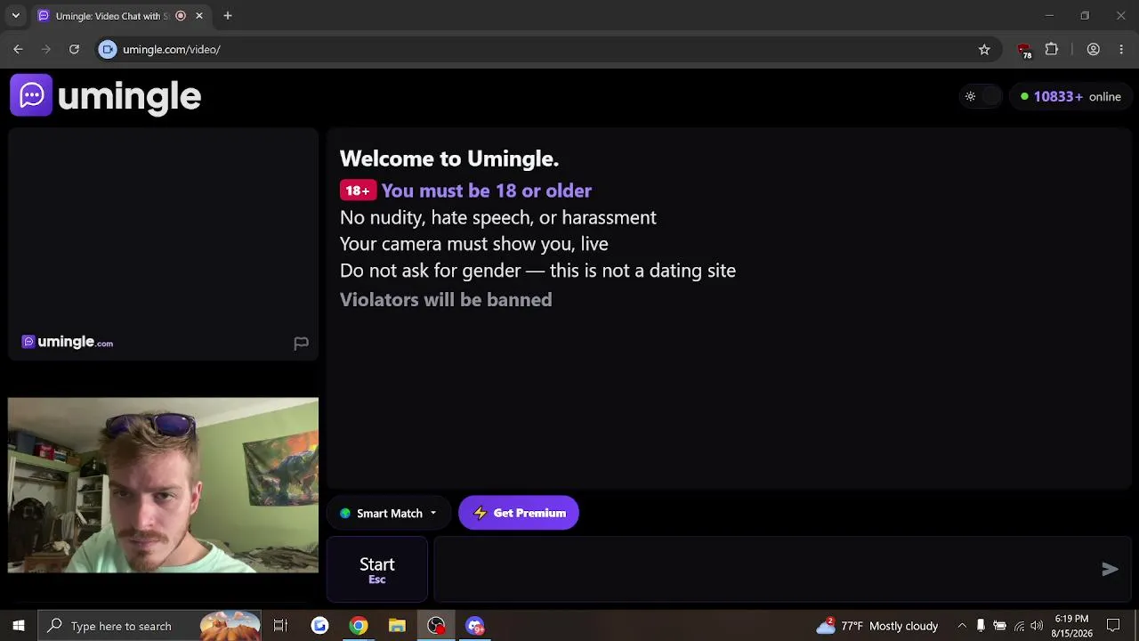Start a new video chat
The image size is (1139, 641).
377,570
